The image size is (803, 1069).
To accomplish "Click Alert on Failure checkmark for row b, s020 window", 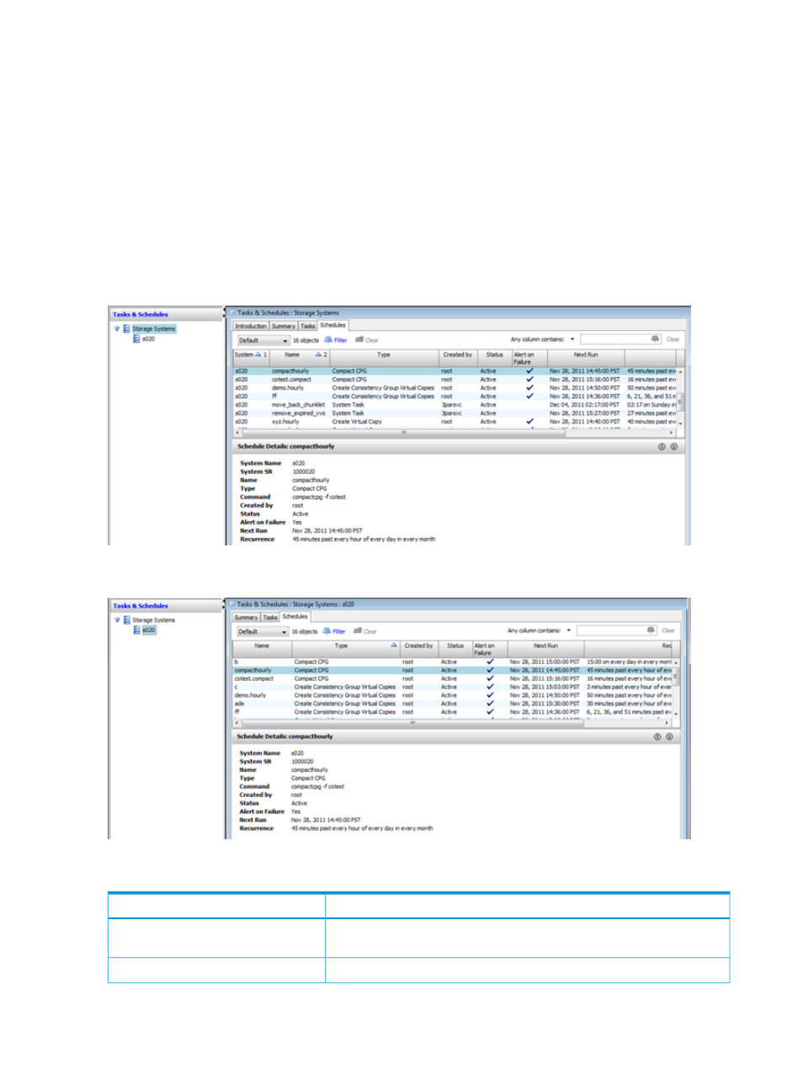I will coord(490,662).
